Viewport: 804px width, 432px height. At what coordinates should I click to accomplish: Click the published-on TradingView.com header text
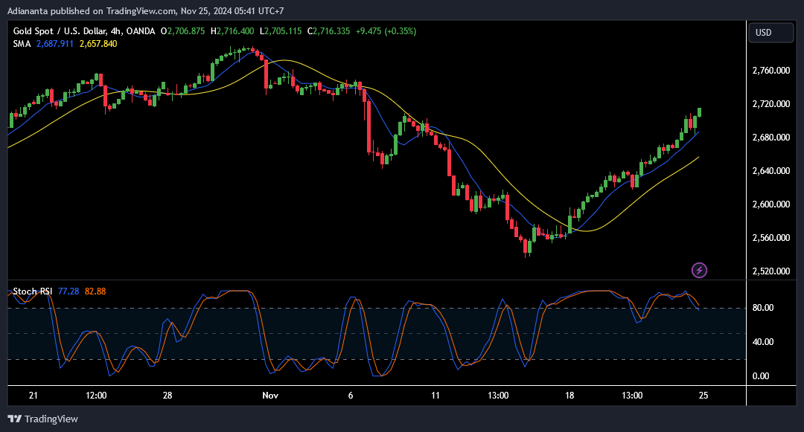(145, 10)
